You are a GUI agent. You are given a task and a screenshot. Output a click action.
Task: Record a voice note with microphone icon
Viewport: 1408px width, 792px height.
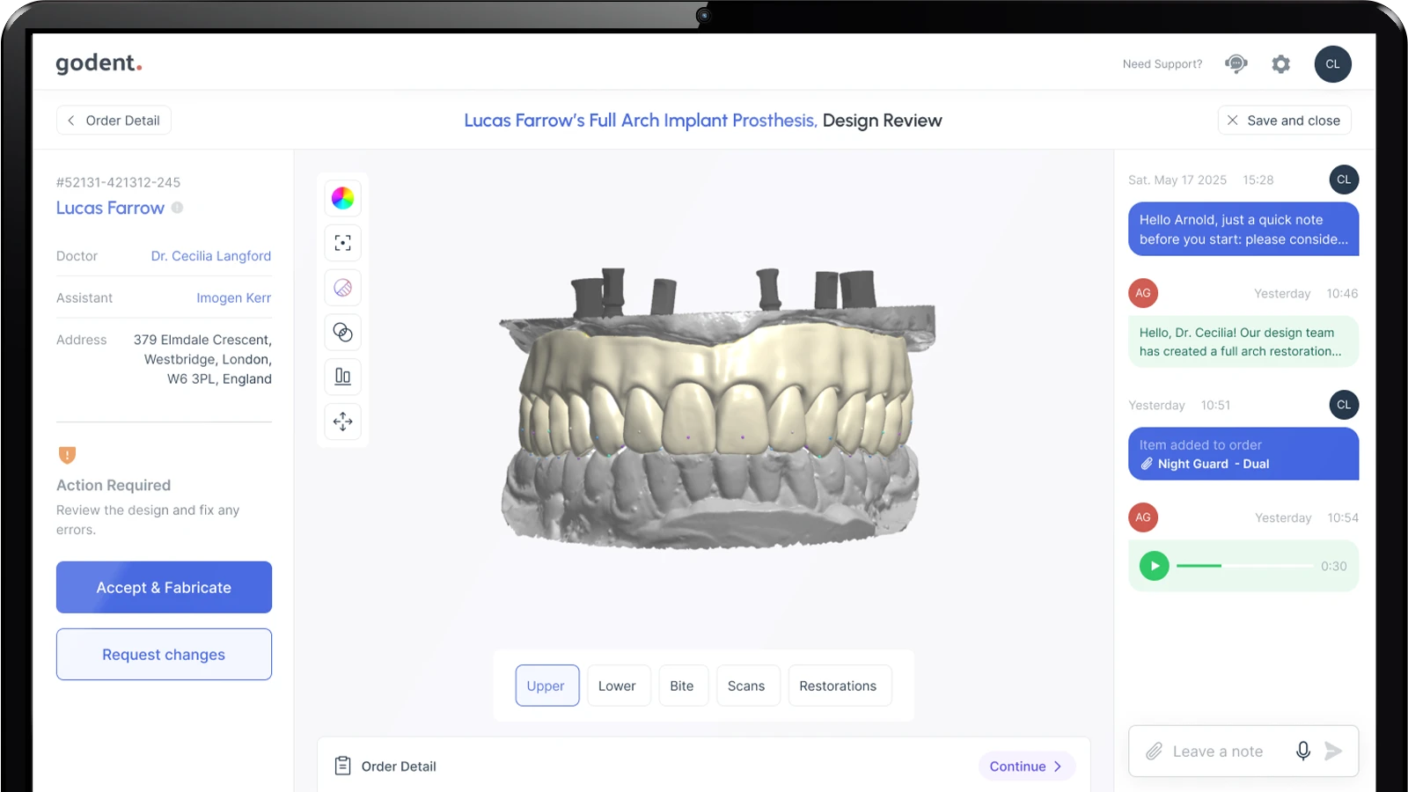coord(1303,751)
